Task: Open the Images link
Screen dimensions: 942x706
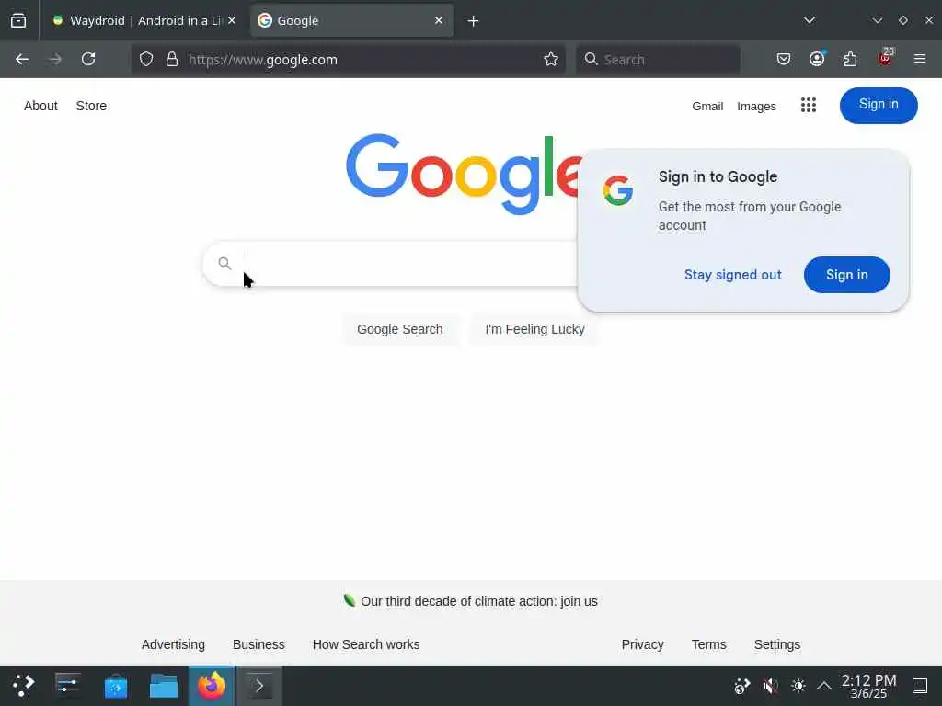Action: [x=756, y=107]
